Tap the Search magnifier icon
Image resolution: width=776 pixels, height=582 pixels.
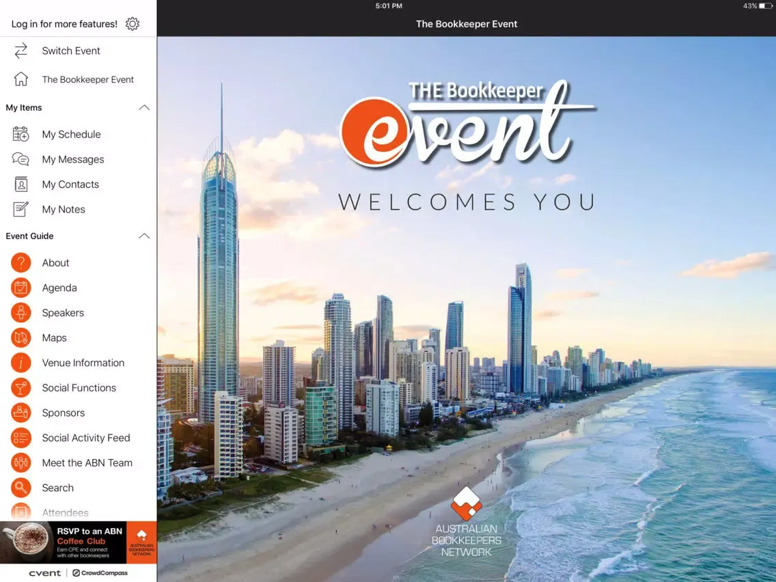tap(20, 488)
